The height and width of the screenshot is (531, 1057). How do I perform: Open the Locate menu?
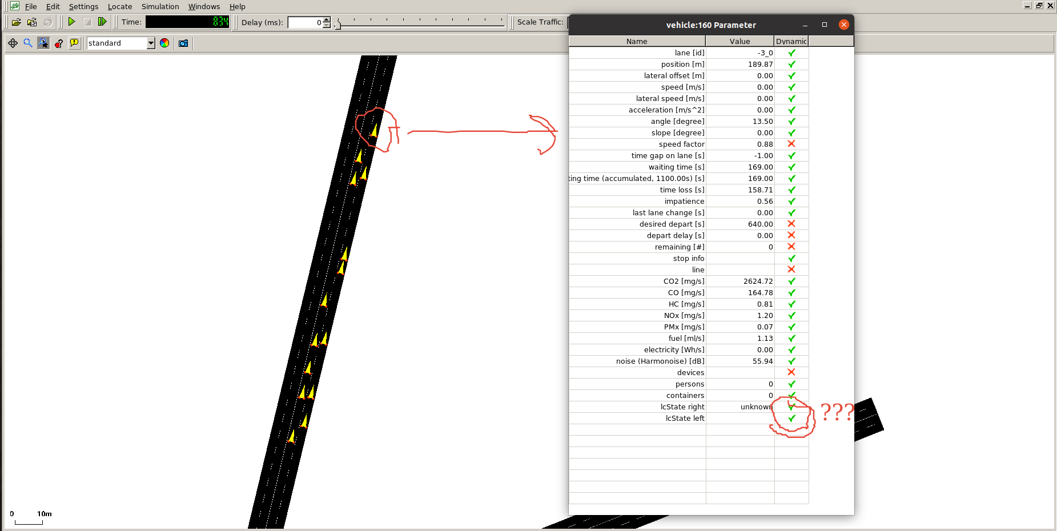tap(119, 6)
